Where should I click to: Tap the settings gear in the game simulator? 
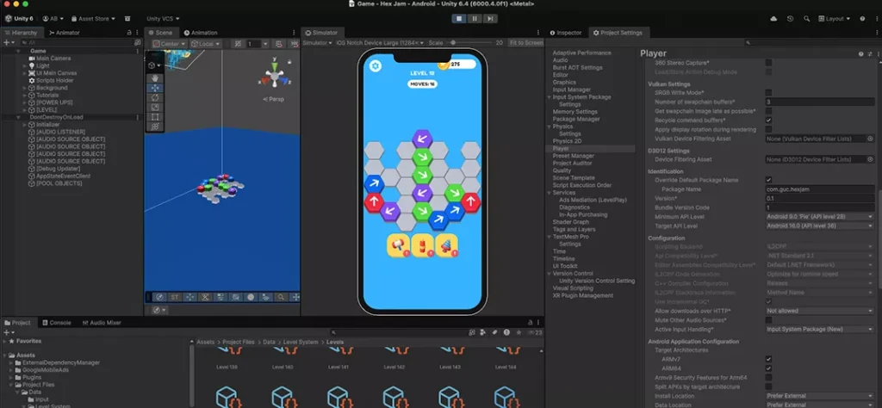click(x=376, y=66)
